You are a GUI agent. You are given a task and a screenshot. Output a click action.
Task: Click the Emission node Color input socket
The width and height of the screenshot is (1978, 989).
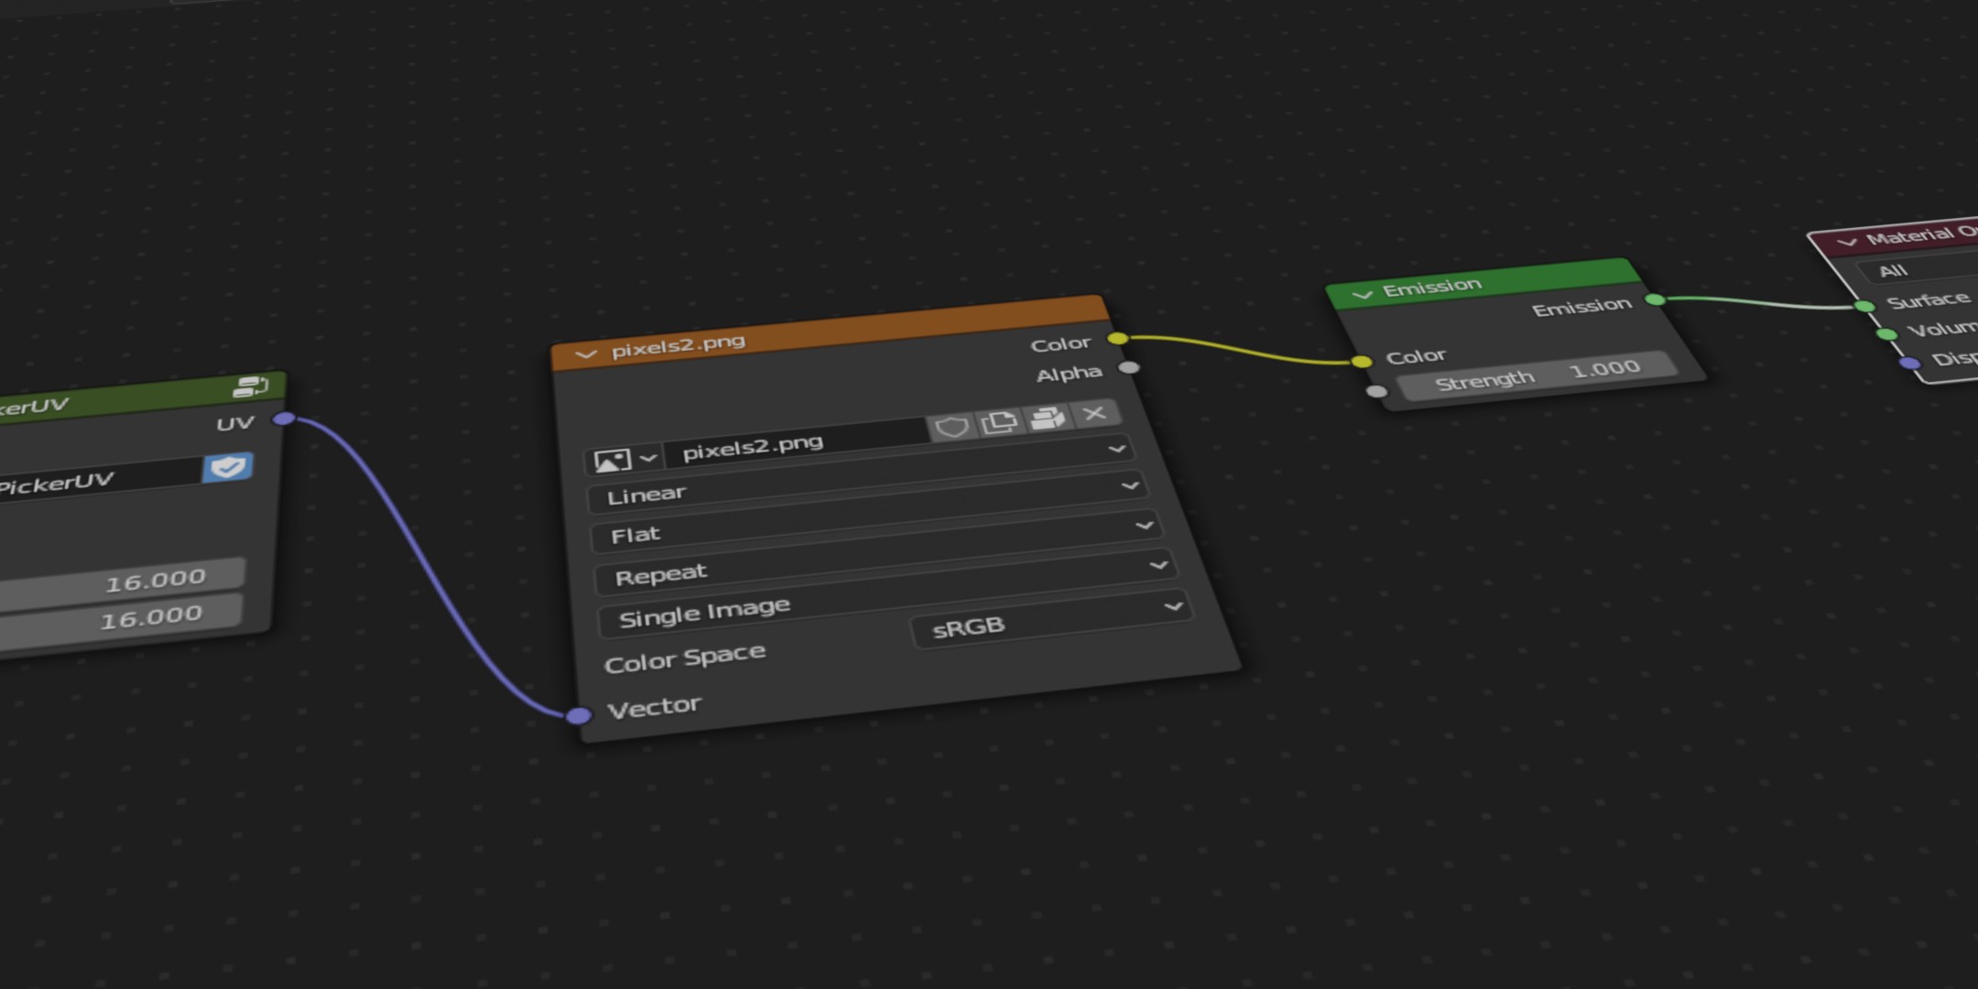[x=1362, y=362]
